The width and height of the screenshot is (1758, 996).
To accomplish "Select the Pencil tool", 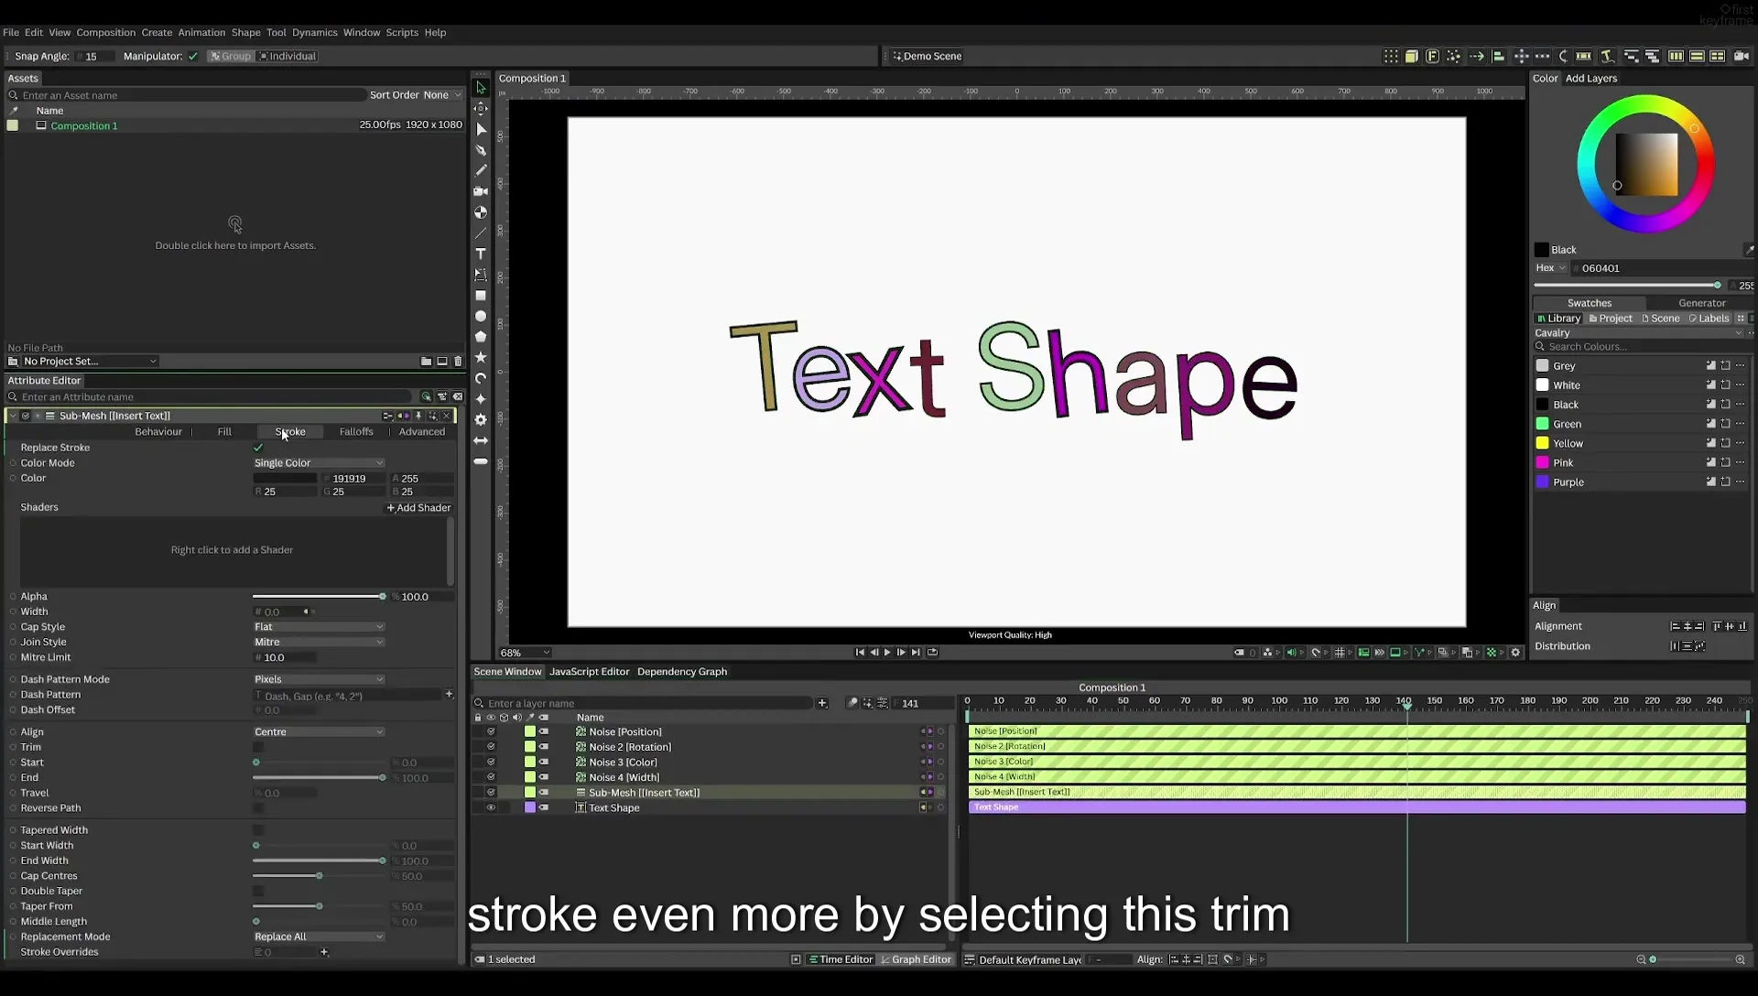I will pyautogui.click(x=481, y=170).
